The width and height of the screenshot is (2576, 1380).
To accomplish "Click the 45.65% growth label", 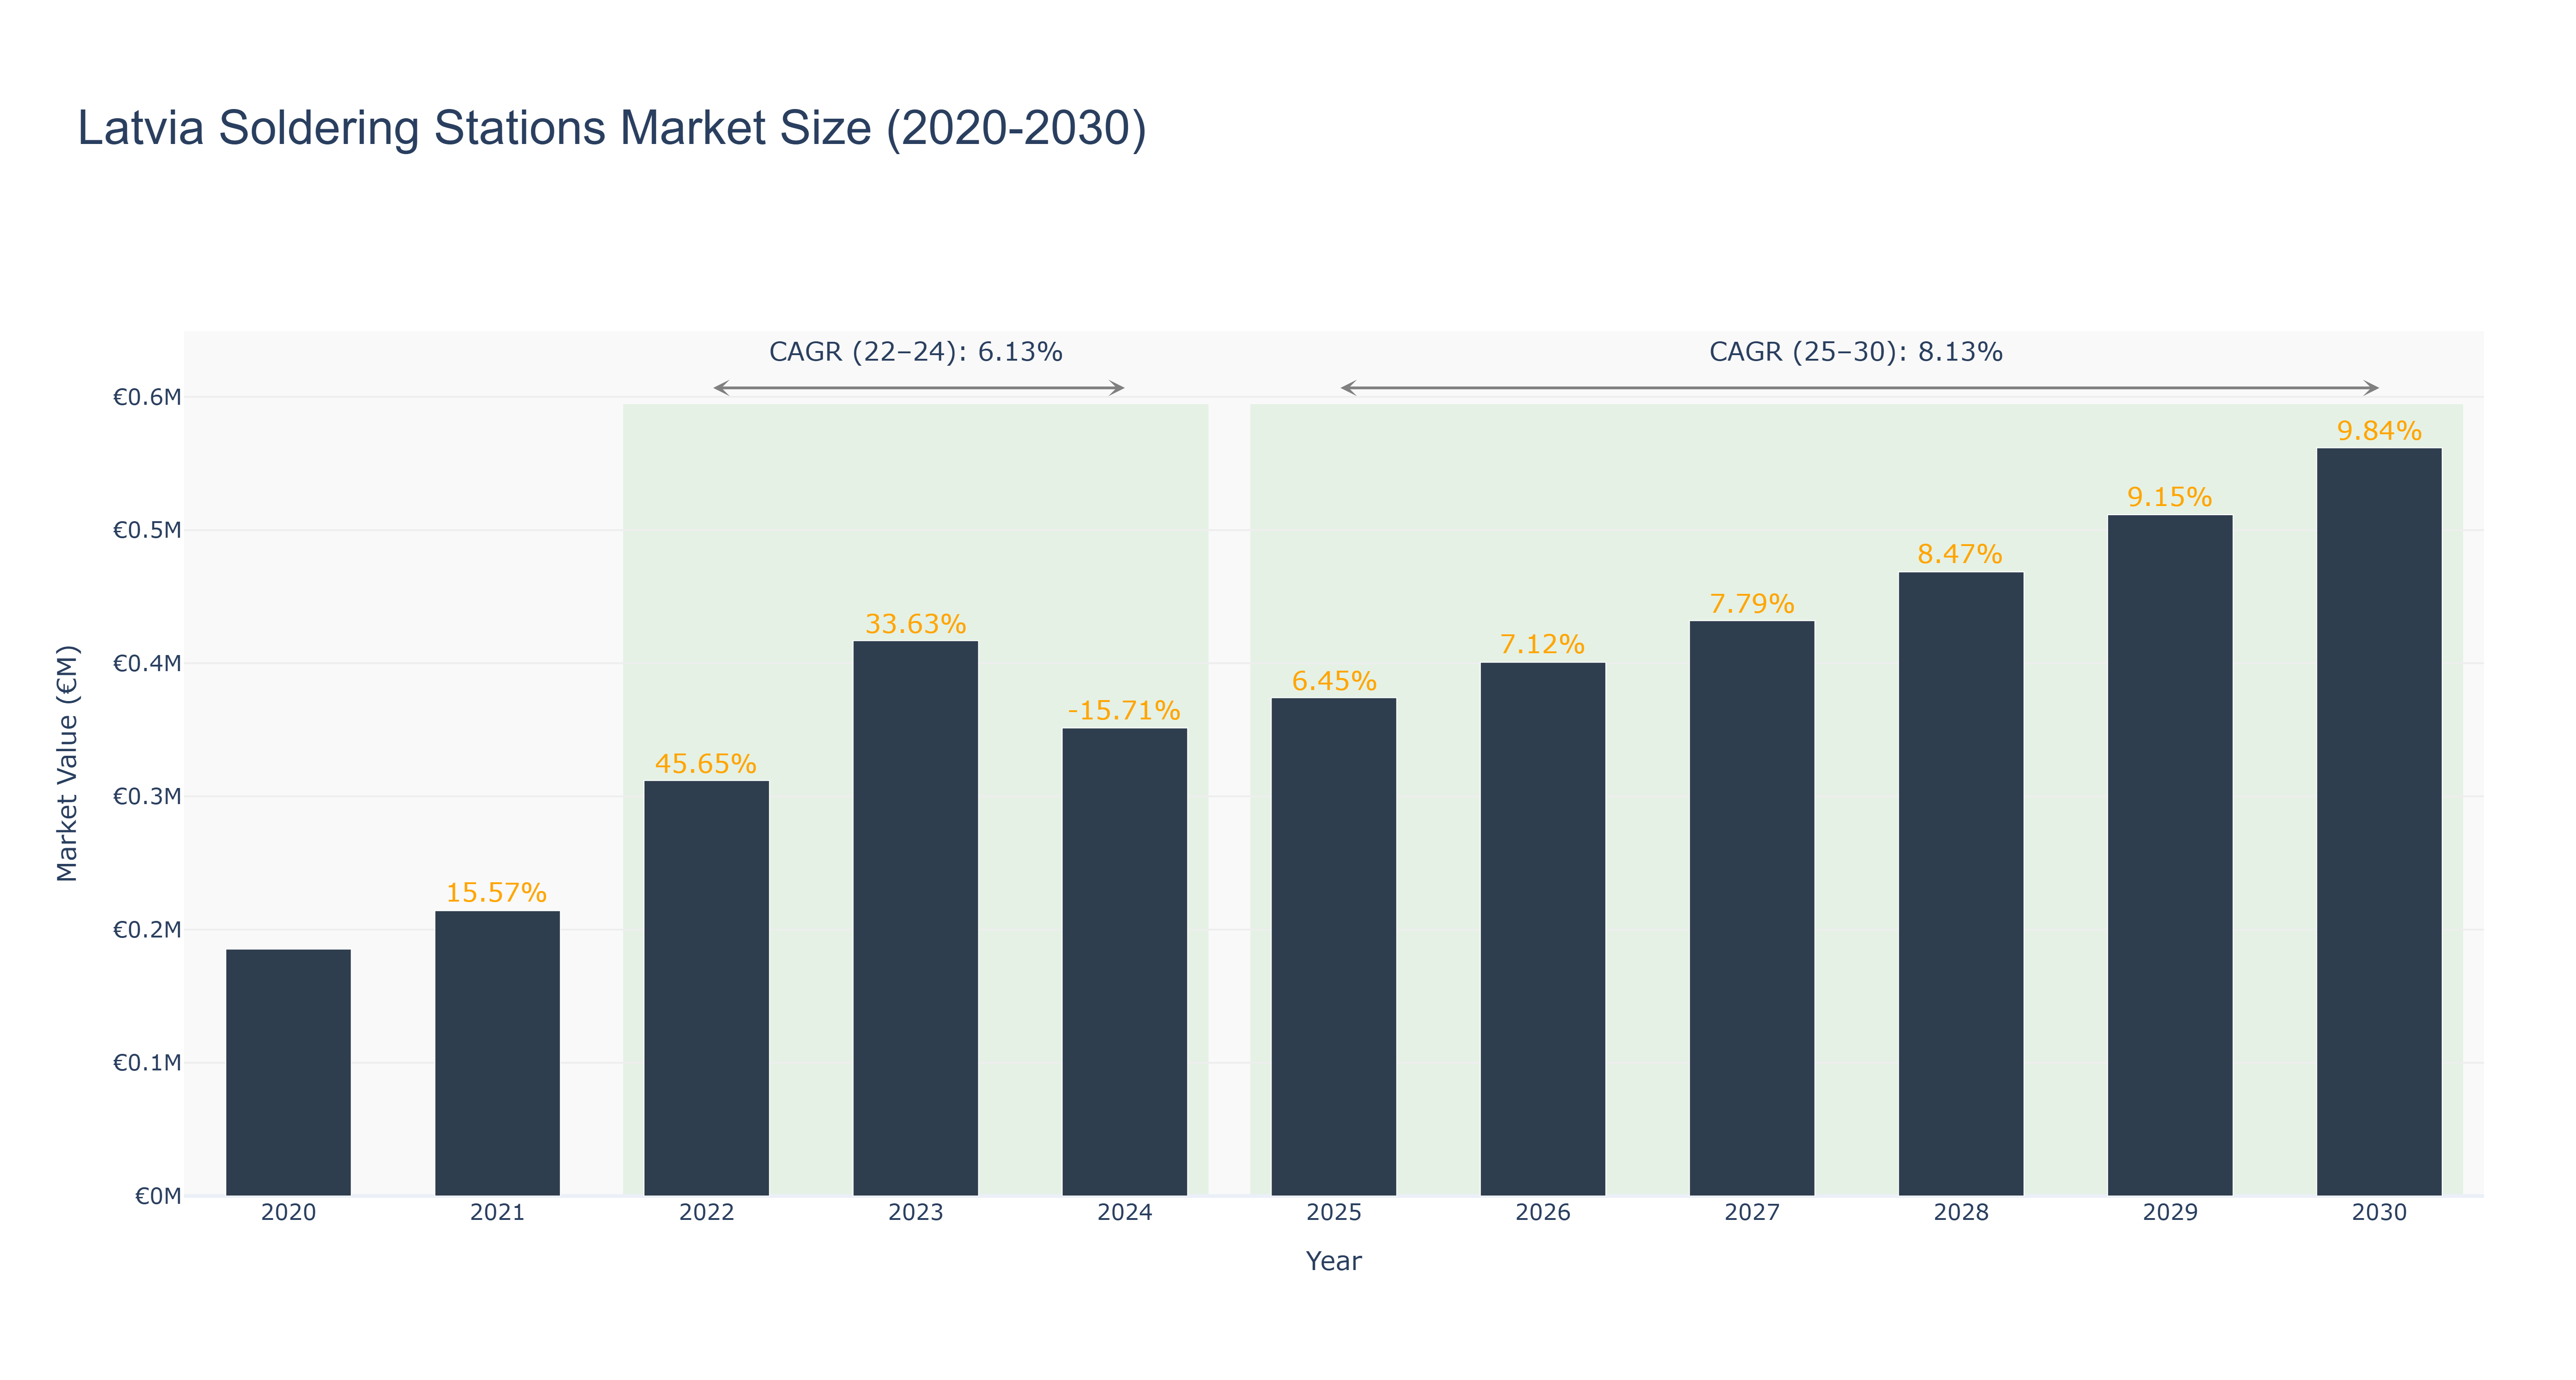I will click(x=705, y=763).
